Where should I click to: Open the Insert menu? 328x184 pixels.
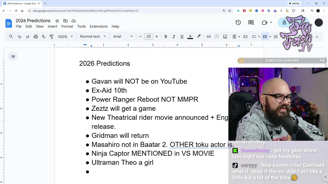52,26
